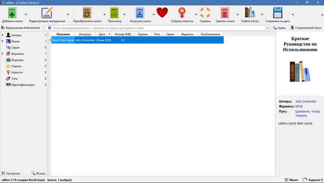This screenshot has width=324, height=183.
Task: Select Форматы category in sidebar
Action: (x=18, y=54)
